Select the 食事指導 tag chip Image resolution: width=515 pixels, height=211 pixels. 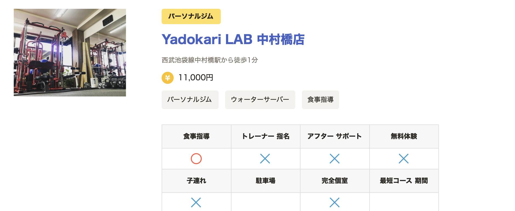321,100
